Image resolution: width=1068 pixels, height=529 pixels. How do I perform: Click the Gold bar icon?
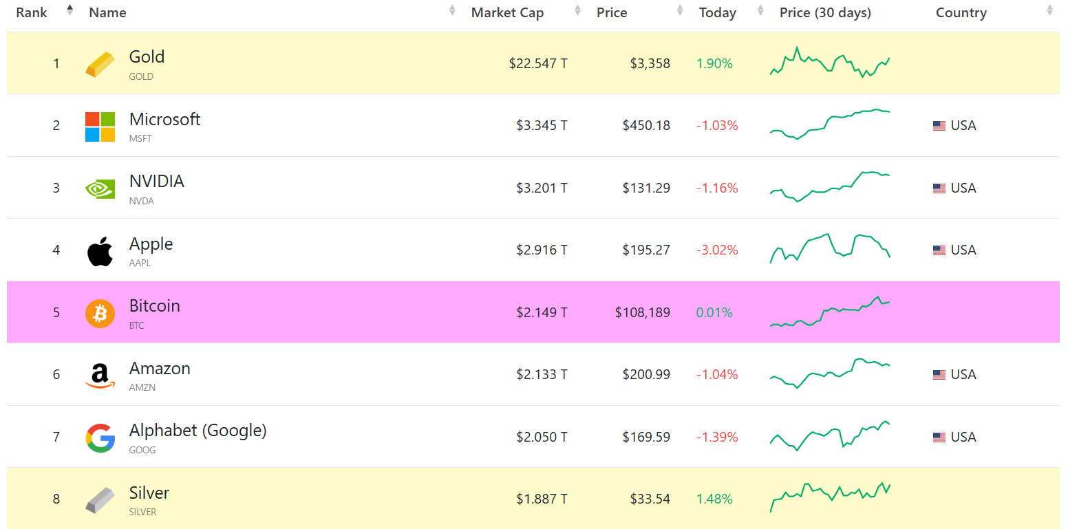click(100, 63)
